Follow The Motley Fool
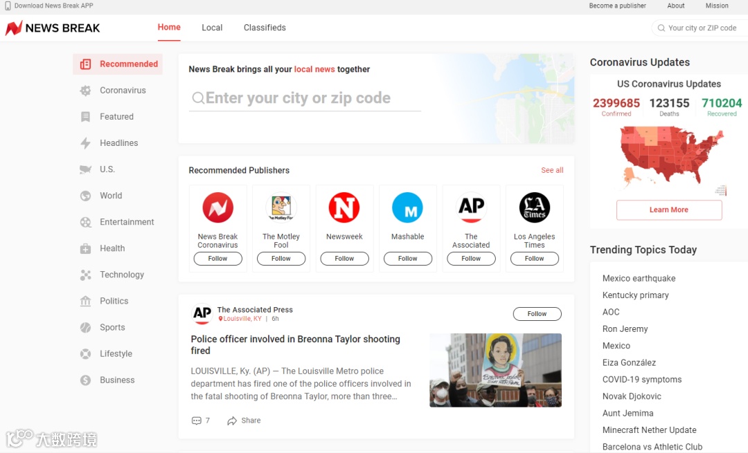 point(281,259)
